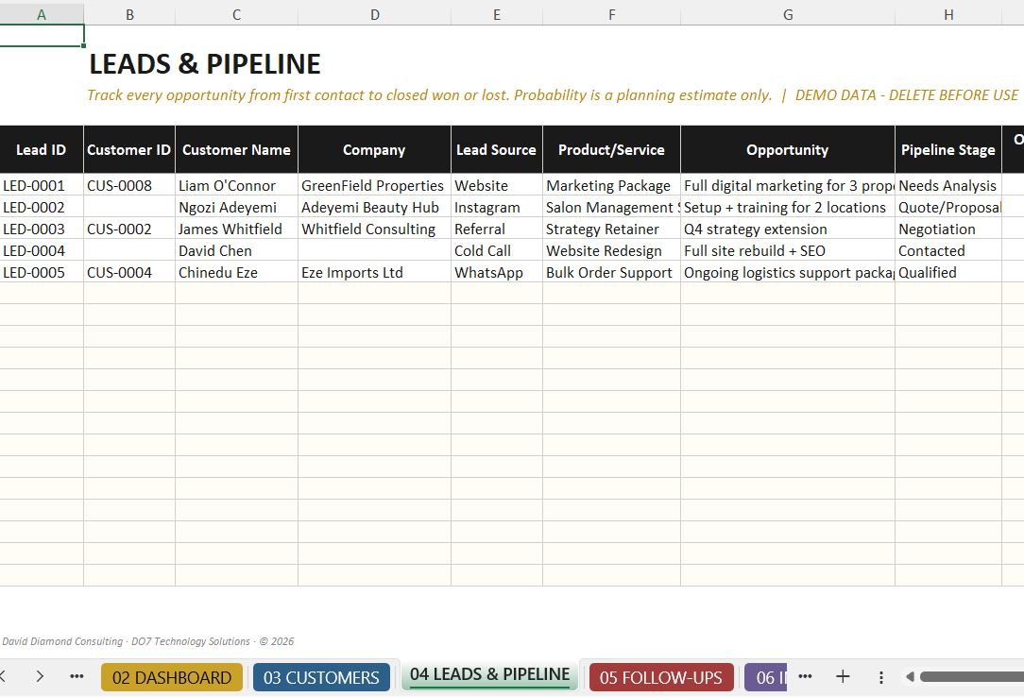The height and width of the screenshot is (697, 1024).
Task: Select the Needs Analysis stage cell
Action: pyautogui.click(x=948, y=185)
